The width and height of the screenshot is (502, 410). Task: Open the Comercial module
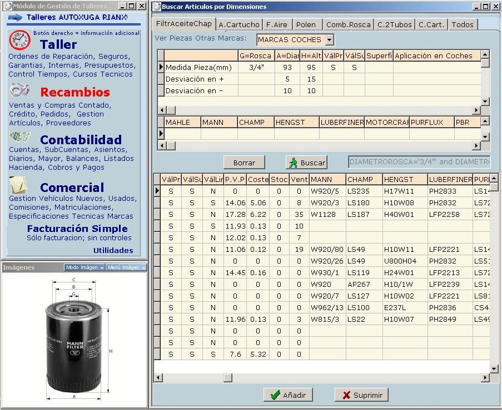click(x=72, y=188)
